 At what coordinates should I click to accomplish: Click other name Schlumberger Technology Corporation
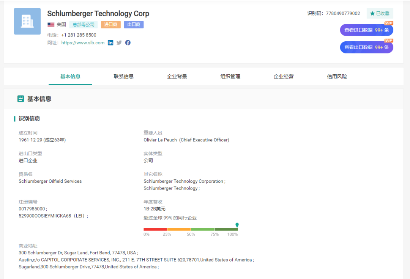coord(183,181)
